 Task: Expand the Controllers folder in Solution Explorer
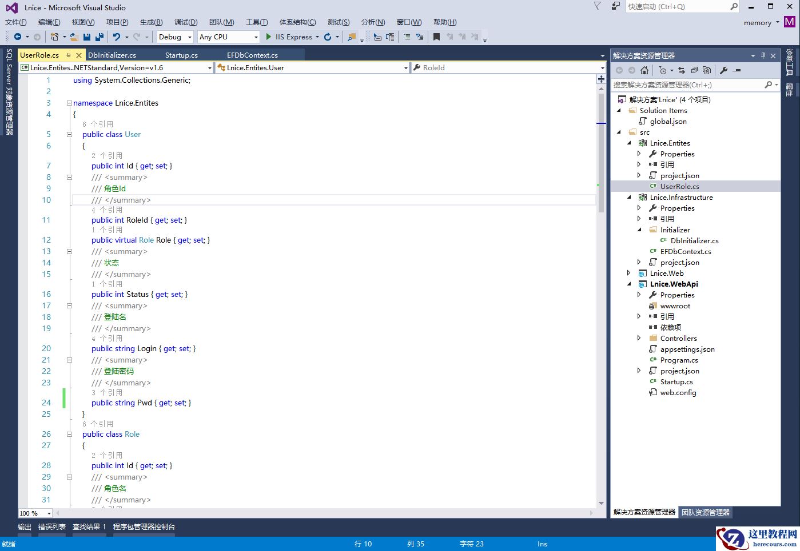(639, 338)
